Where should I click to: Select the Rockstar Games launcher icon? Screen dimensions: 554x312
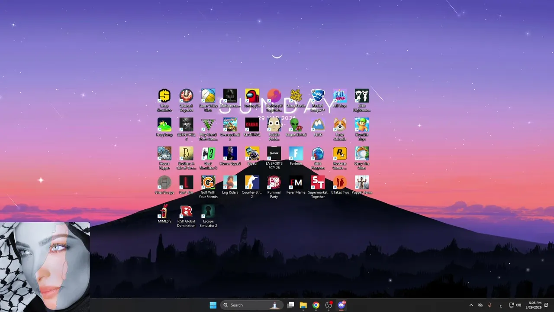[x=340, y=159]
